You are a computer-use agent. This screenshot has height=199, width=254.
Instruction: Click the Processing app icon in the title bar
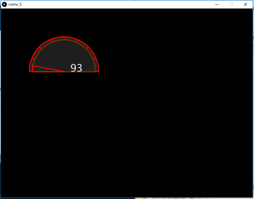pos(4,4)
